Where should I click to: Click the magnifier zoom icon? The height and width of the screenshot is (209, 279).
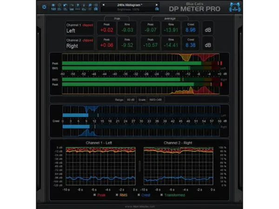pos(90,5)
